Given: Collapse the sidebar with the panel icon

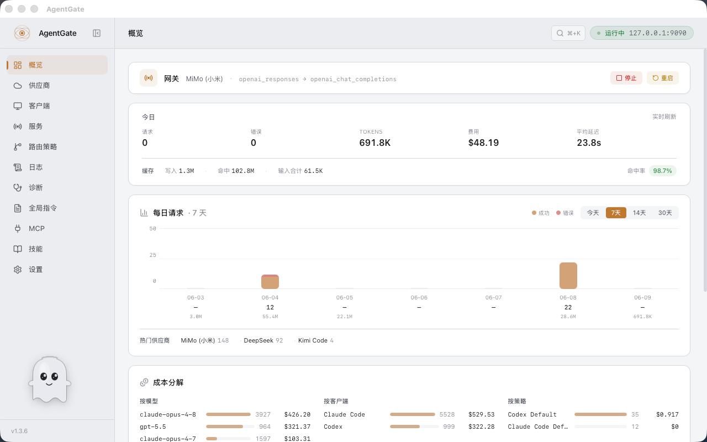Looking at the screenshot, I should 97,33.
